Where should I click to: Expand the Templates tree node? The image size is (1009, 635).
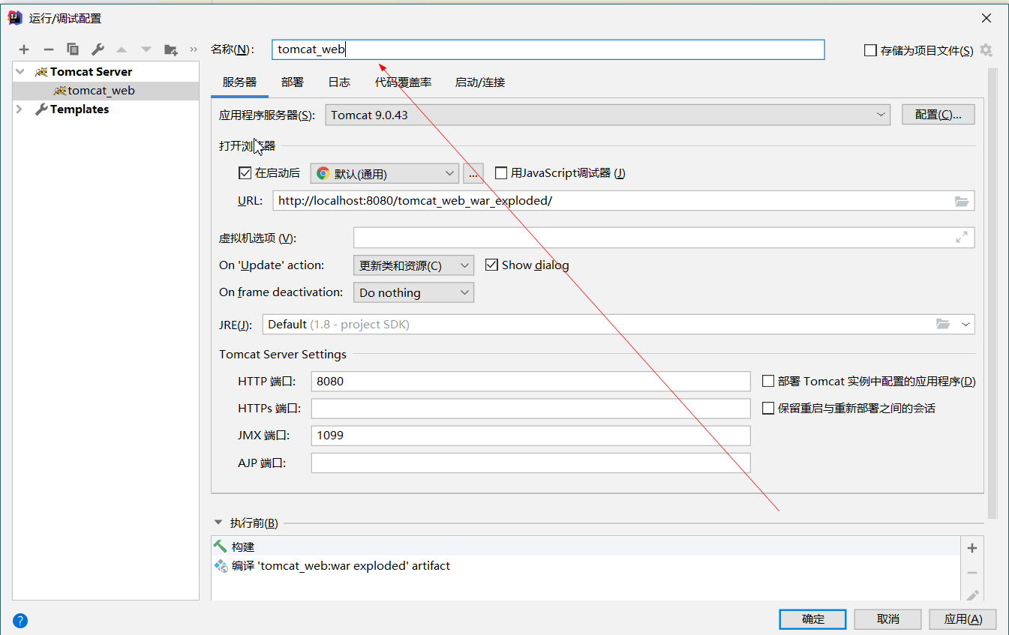(x=20, y=109)
